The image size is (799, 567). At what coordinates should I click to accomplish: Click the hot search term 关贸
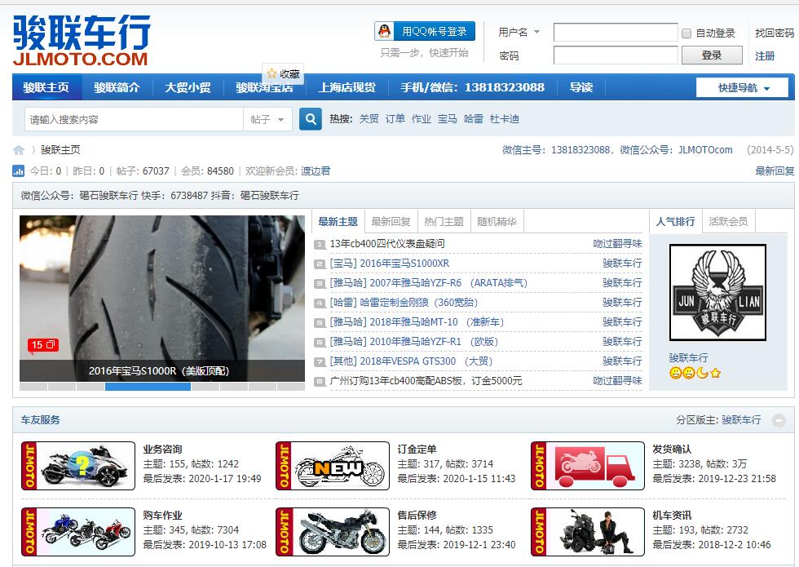(369, 119)
